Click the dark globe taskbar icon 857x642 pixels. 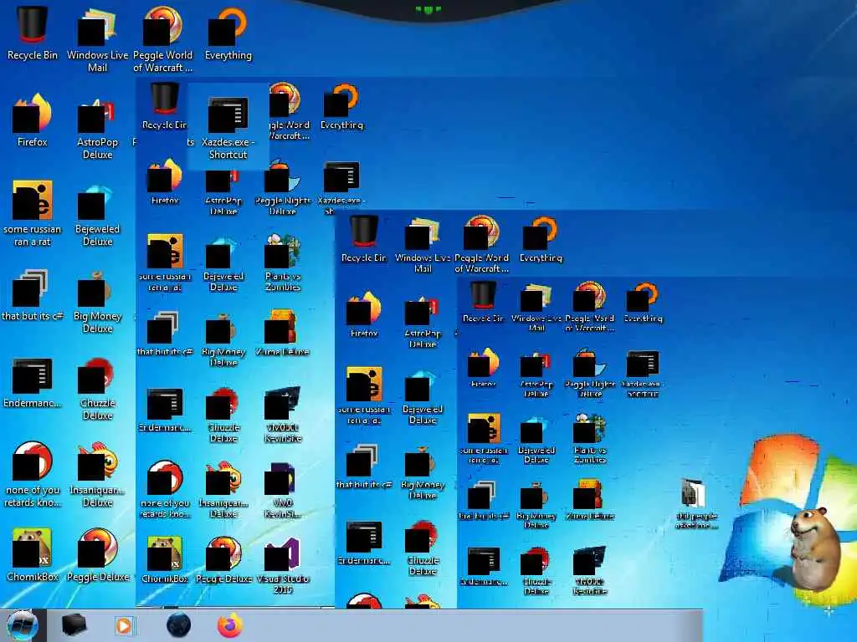178,625
